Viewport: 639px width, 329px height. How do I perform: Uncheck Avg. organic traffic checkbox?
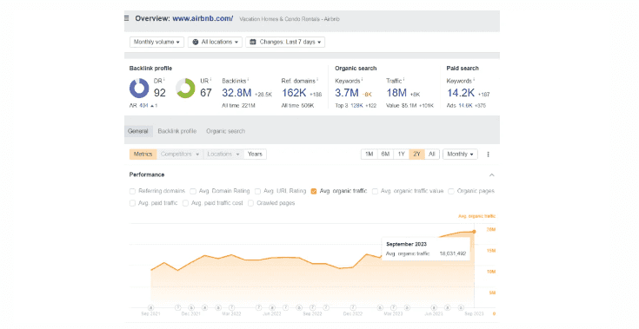313,191
